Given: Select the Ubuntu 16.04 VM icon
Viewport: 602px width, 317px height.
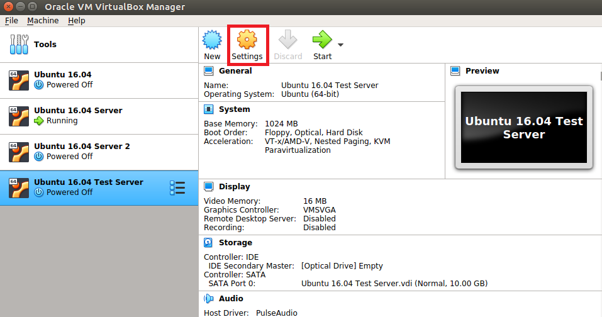Looking at the screenshot, I should click(19, 81).
